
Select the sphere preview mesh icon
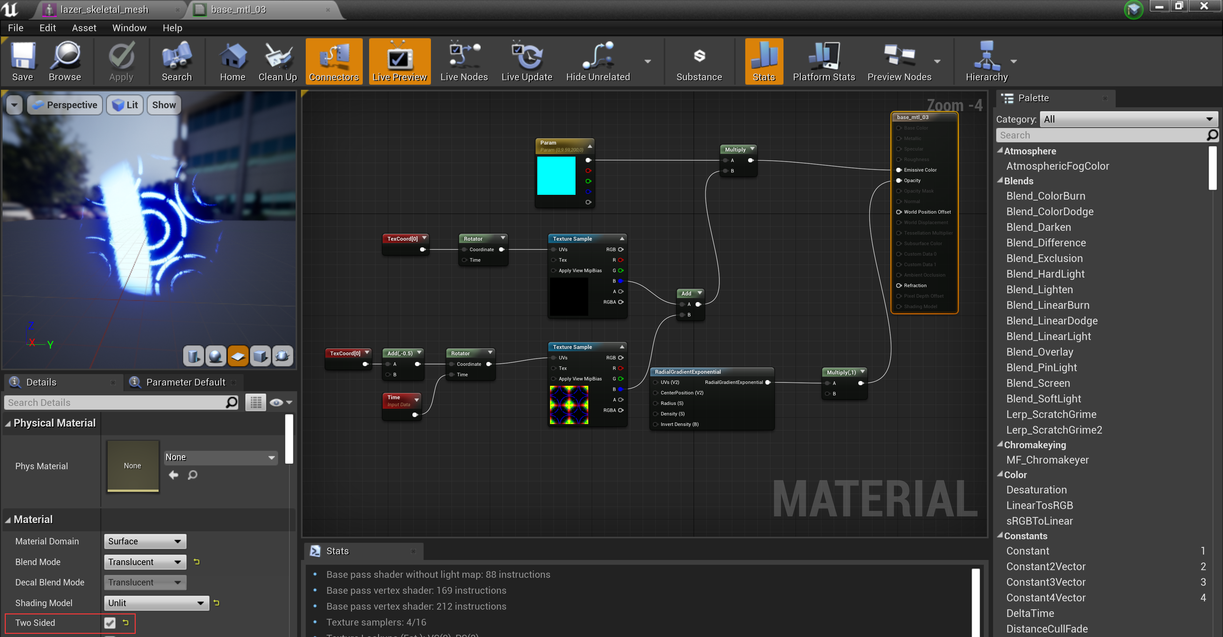[216, 356]
